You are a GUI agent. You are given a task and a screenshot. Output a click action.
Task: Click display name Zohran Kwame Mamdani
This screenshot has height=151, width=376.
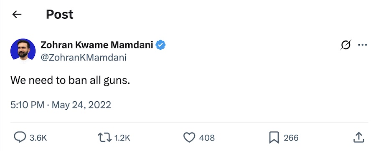coord(97,45)
